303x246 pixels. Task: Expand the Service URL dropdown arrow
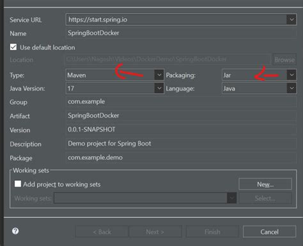[x=291, y=20]
